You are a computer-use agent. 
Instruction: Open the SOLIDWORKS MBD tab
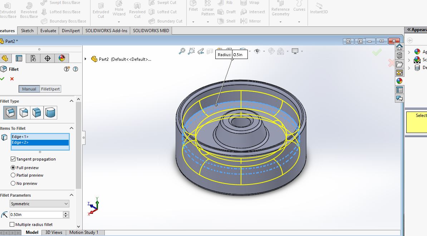pyautogui.click(x=151, y=30)
